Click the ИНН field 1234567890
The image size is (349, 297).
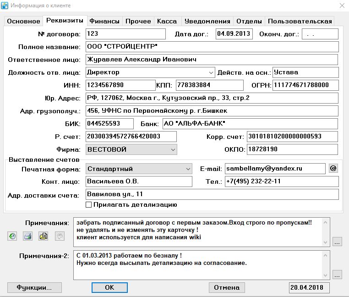120,85
